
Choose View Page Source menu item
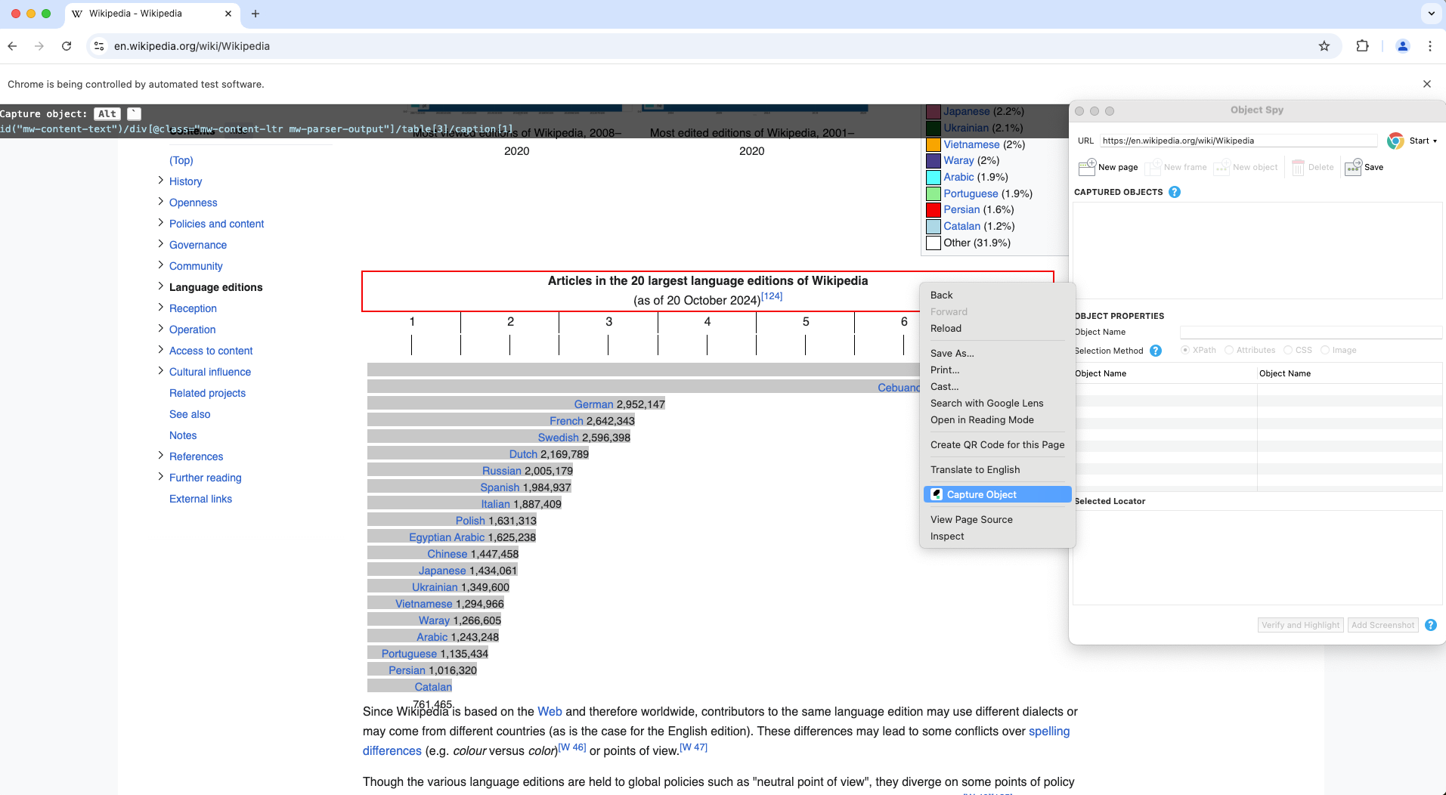click(x=997, y=519)
